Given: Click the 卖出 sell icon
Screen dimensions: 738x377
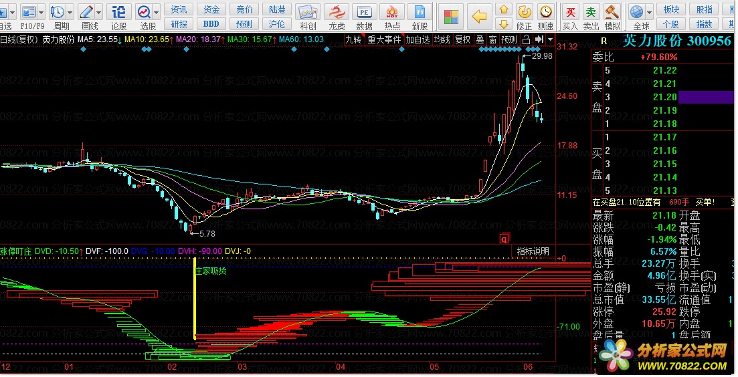Looking at the screenshot, I should point(591,12).
